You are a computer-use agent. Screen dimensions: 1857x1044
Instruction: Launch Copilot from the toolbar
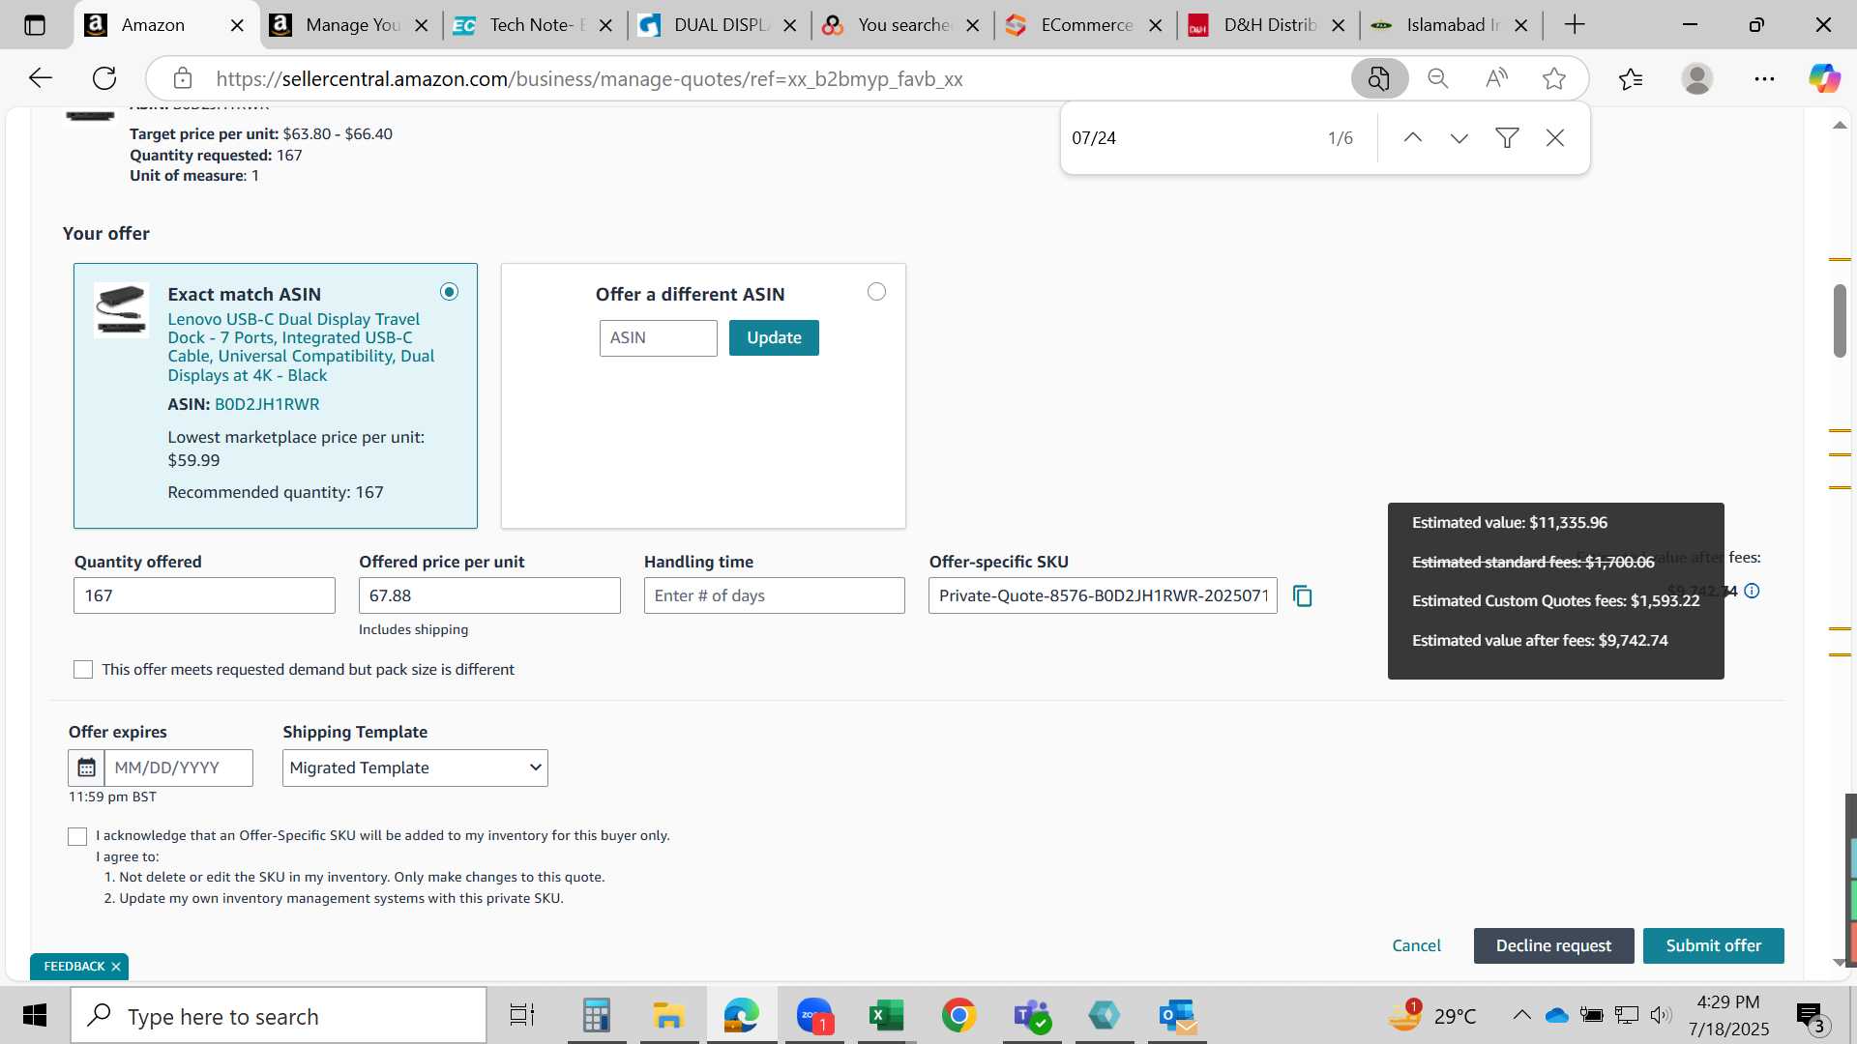[x=1825, y=78]
